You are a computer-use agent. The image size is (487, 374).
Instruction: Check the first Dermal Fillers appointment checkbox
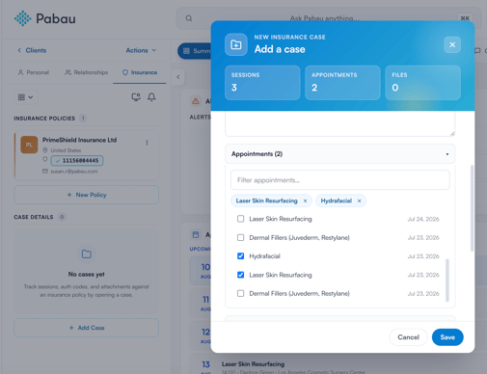[240, 237]
